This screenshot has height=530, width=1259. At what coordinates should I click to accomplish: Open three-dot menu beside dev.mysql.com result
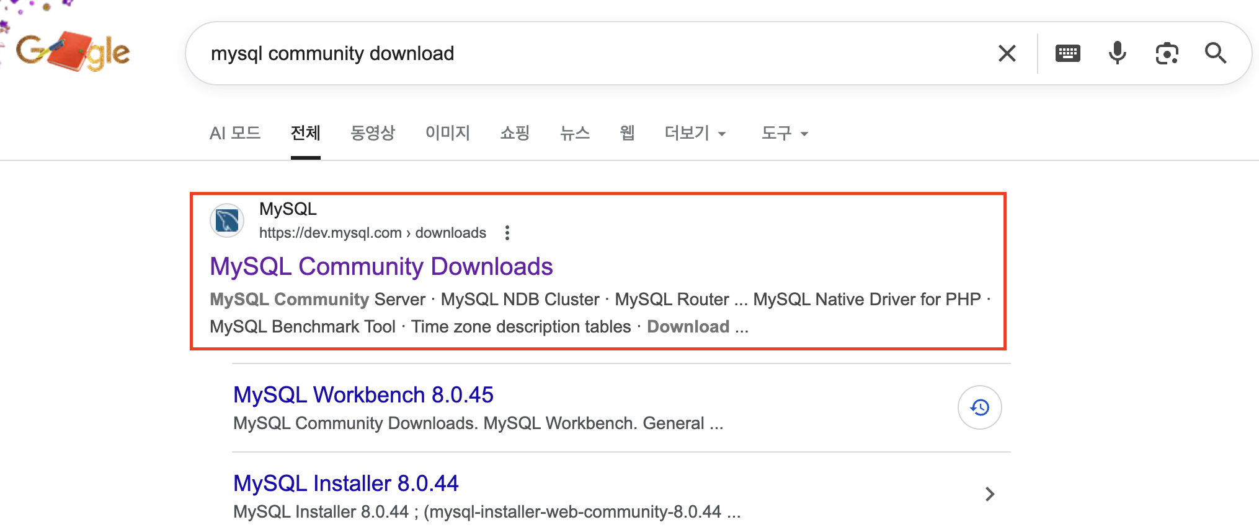(x=507, y=233)
